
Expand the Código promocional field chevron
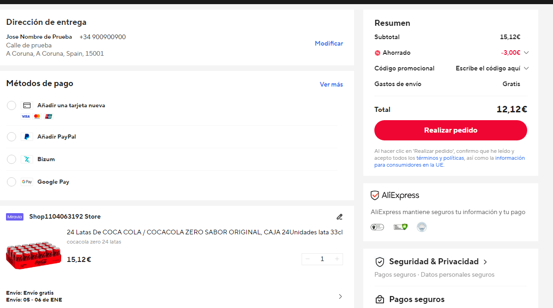click(x=526, y=68)
